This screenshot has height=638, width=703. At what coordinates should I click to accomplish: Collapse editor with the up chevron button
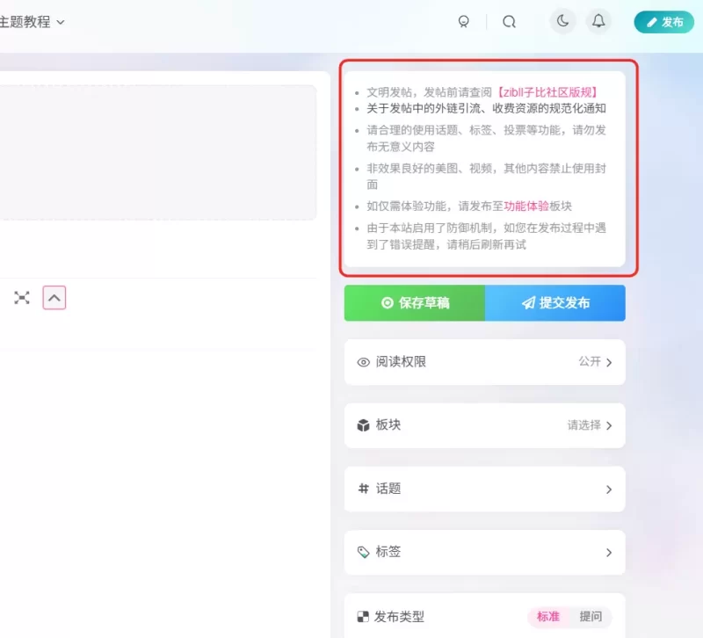(x=54, y=298)
